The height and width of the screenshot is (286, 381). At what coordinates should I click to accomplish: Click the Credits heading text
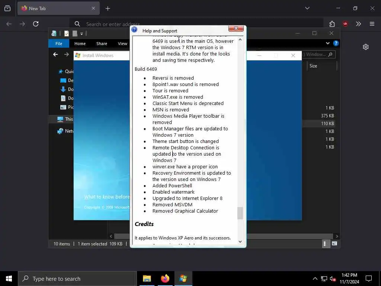pyautogui.click(x=144, y=224)
